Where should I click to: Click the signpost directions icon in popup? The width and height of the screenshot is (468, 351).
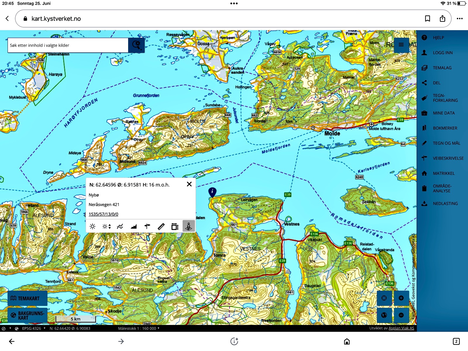point(147,226)
